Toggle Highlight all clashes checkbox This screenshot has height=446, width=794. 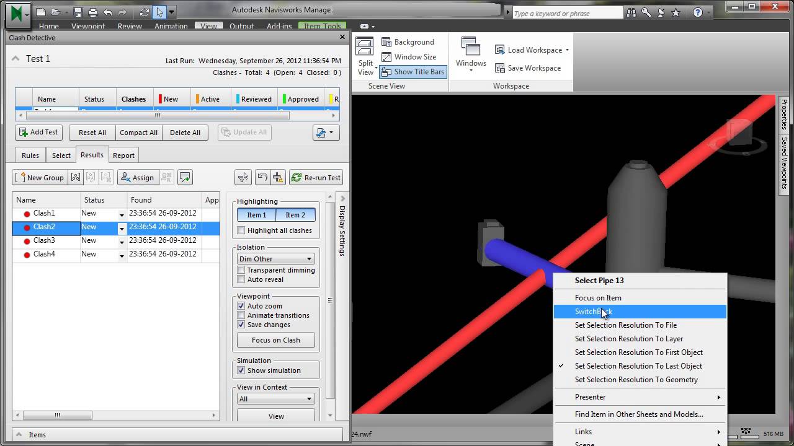coord(242,230)
